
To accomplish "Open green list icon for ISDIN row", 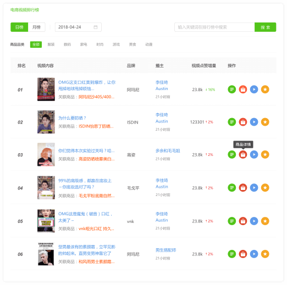I will [231, 122].
